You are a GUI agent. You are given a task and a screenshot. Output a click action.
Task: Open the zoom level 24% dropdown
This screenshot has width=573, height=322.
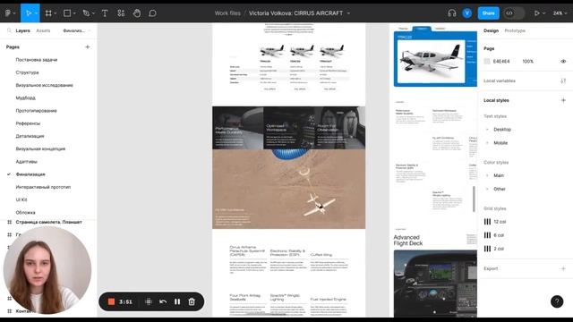pyautogui.click(x=560, y=13)
